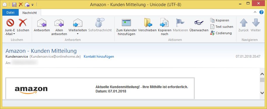
Task: Click the amazon logo in email
Action: (31, 90)
